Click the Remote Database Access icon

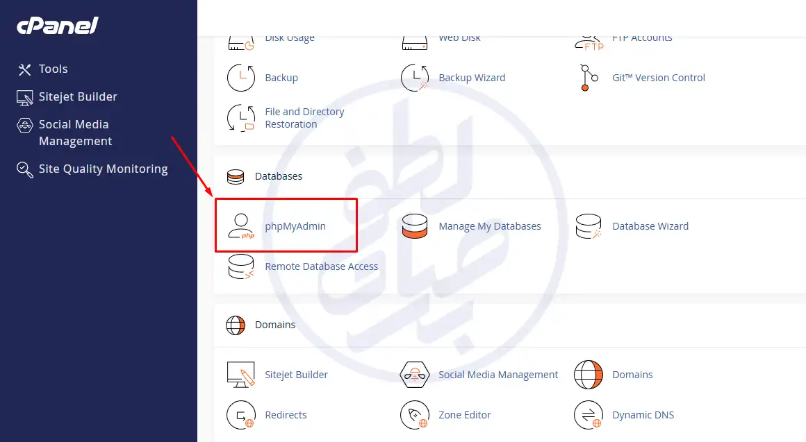pos(241,266)
